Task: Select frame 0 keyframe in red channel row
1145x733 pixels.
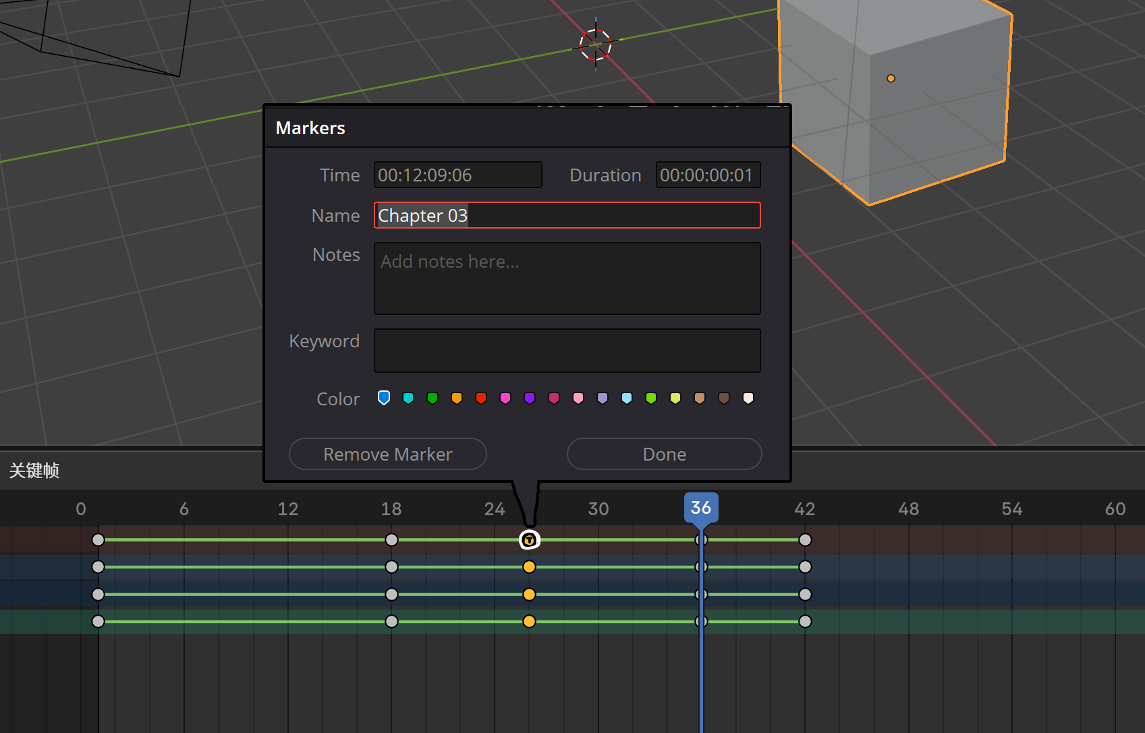Action: (x=99, y=539)
